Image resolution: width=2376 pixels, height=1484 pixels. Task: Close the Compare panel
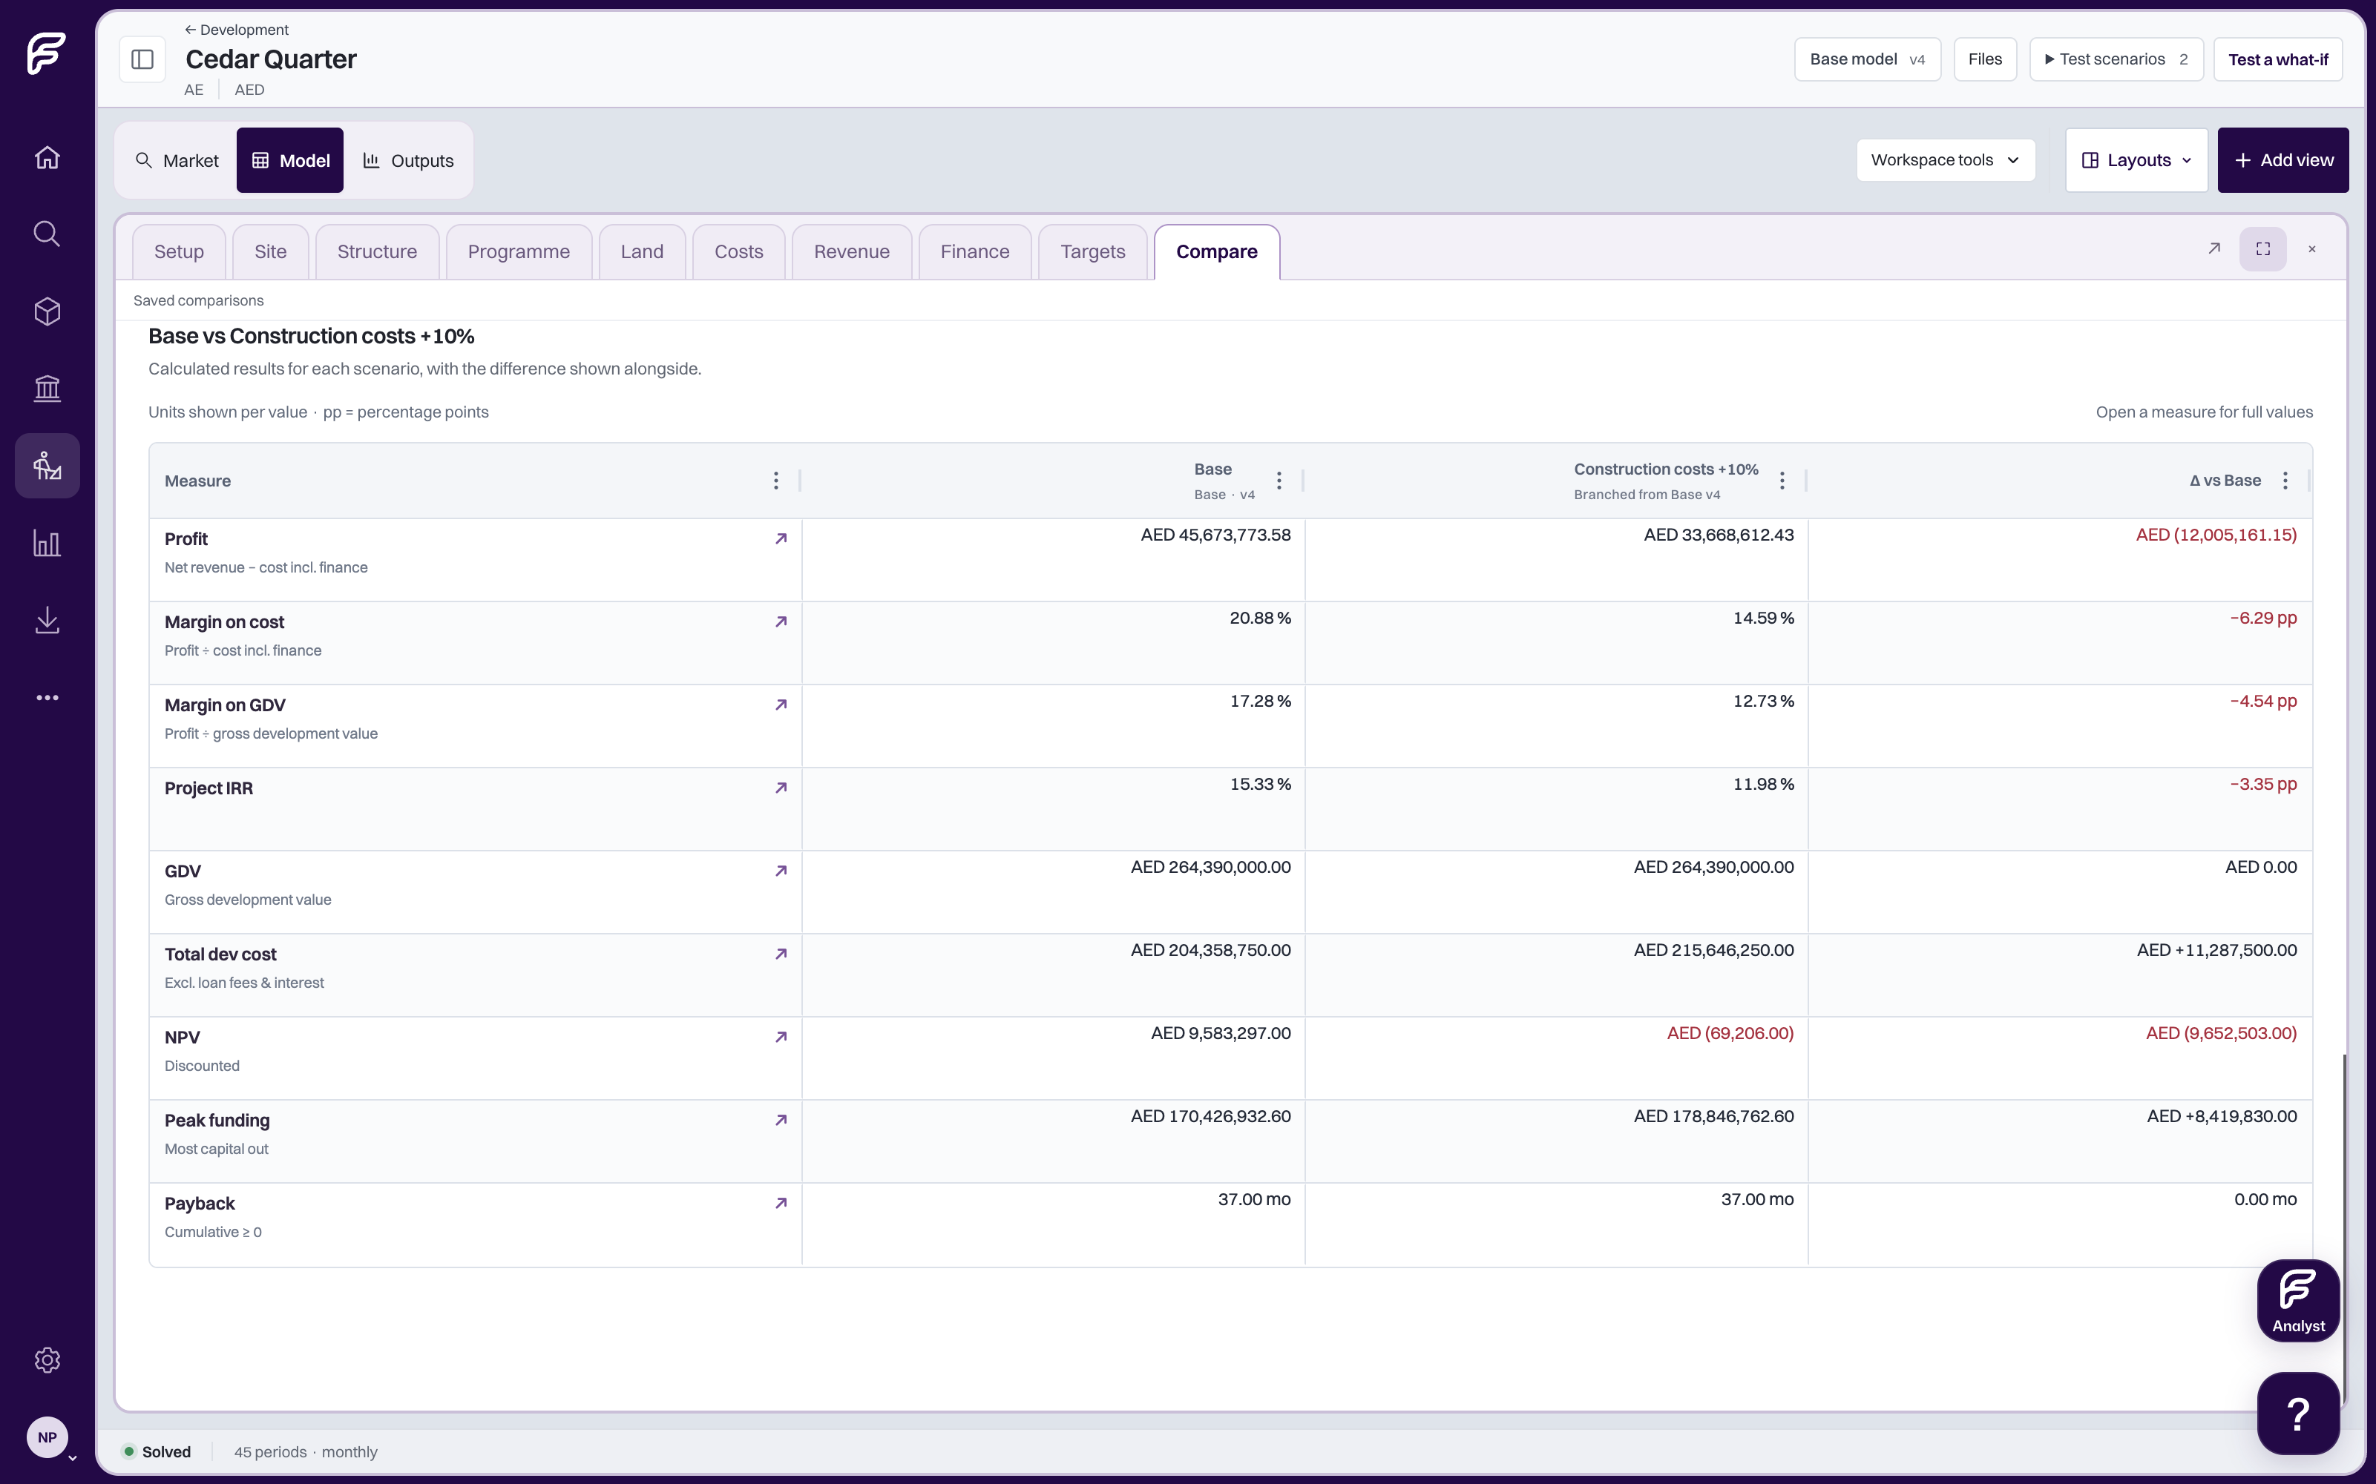(x=2312, y=249)
